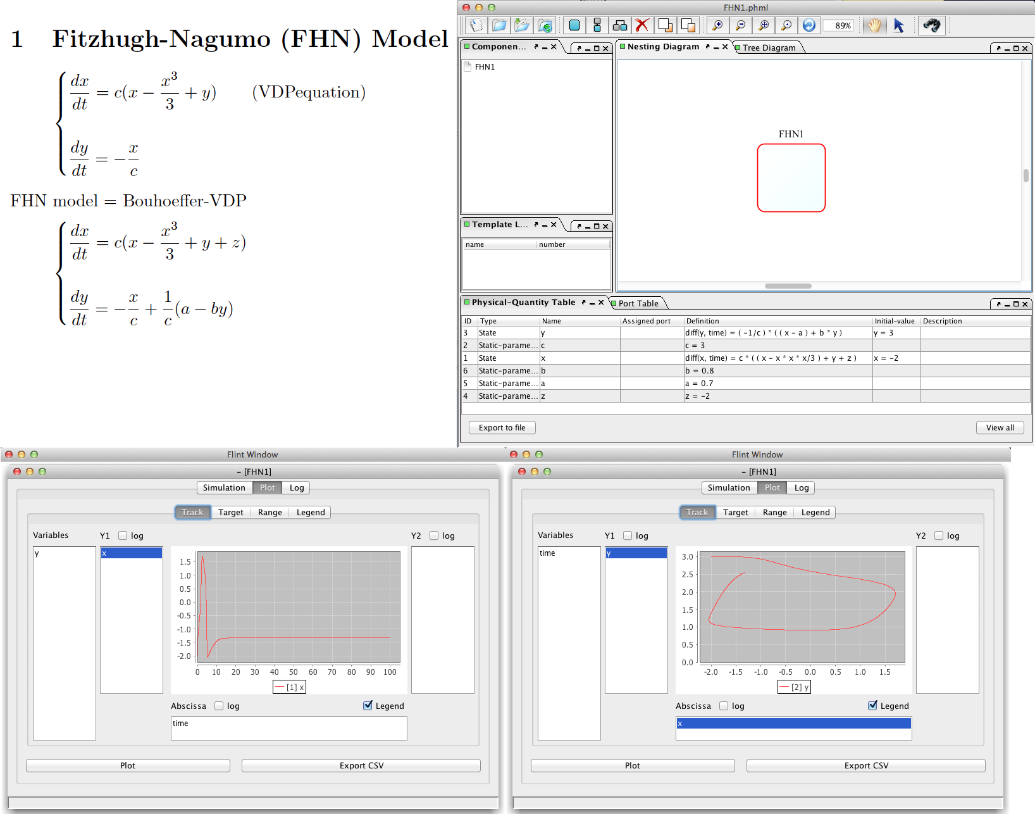
Task: Select the hand pan tool
Action: click(874, 25)
